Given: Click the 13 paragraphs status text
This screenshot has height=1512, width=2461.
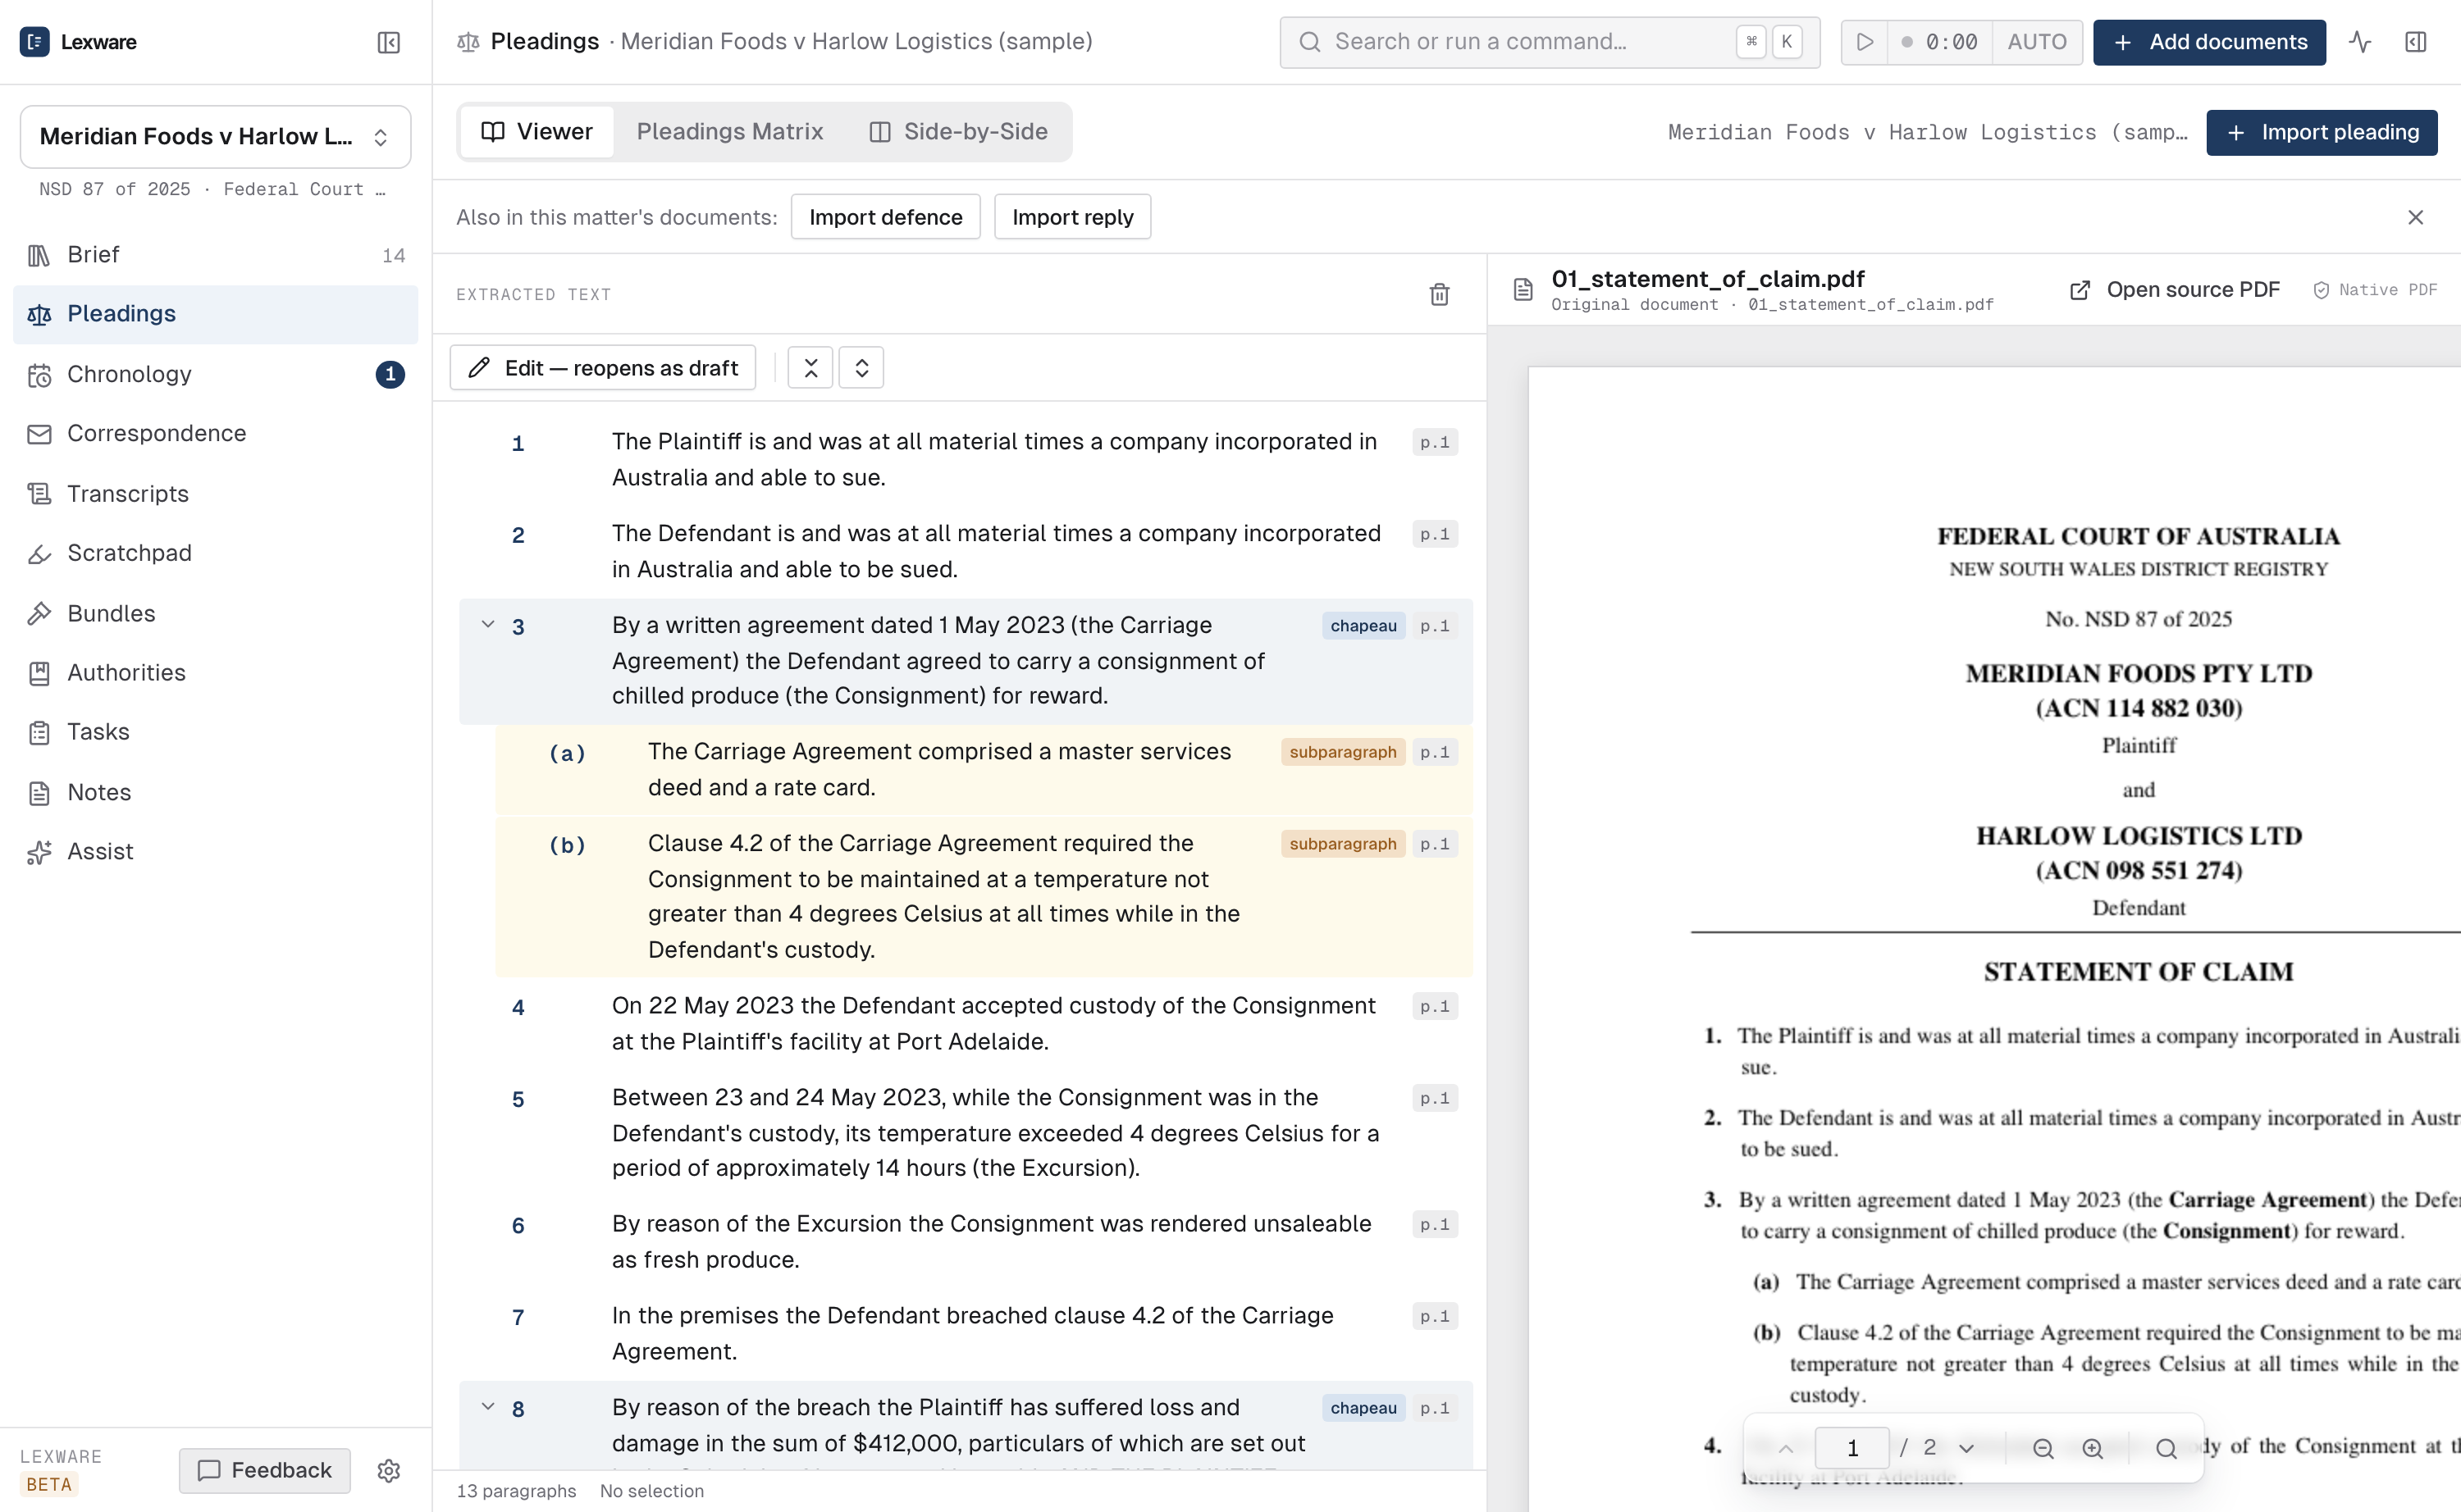Looking at the screenshot, I should click(x=516, y=1491).
